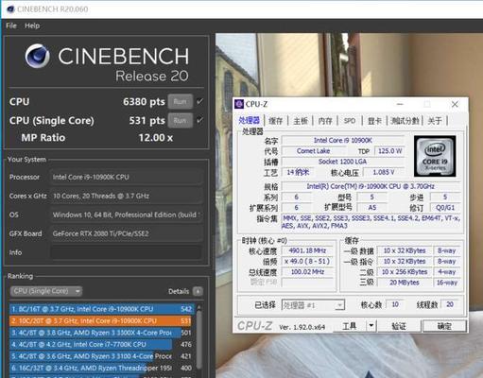Click the ranking list vertical scrollbar
This screenshot has width=483, height=378.
tap(198, 340)
